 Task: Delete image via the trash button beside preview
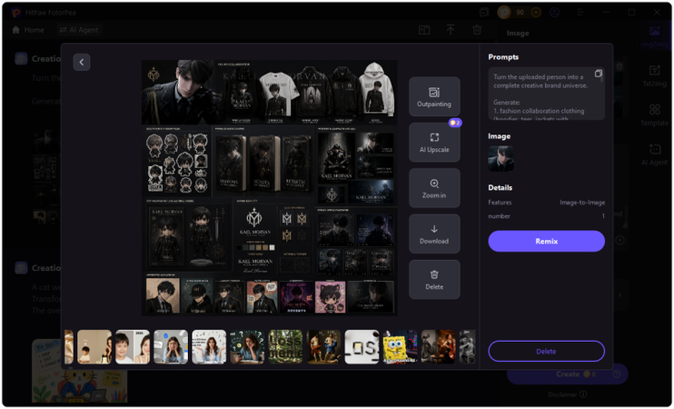434,280
